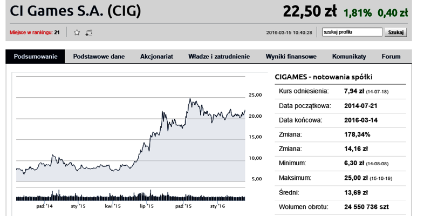The width and height of the screenshot is (424, 216).
Task: Click the Maksimum value 25,00 zł row
Action: [x=340, y=178]
